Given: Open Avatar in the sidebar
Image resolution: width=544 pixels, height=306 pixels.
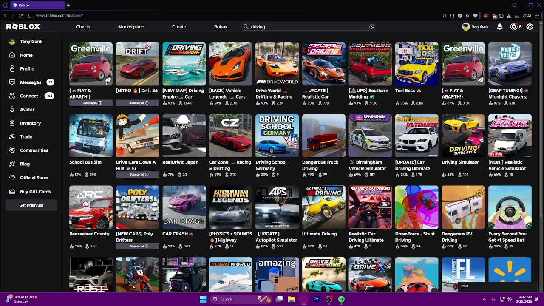Looking at the screenshot, I should (27, 110).
